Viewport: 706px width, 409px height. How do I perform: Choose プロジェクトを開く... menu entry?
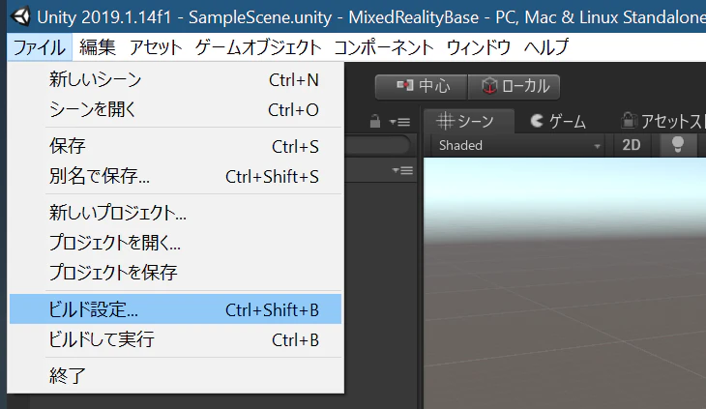pyautogui.click(x=176, y=243)
